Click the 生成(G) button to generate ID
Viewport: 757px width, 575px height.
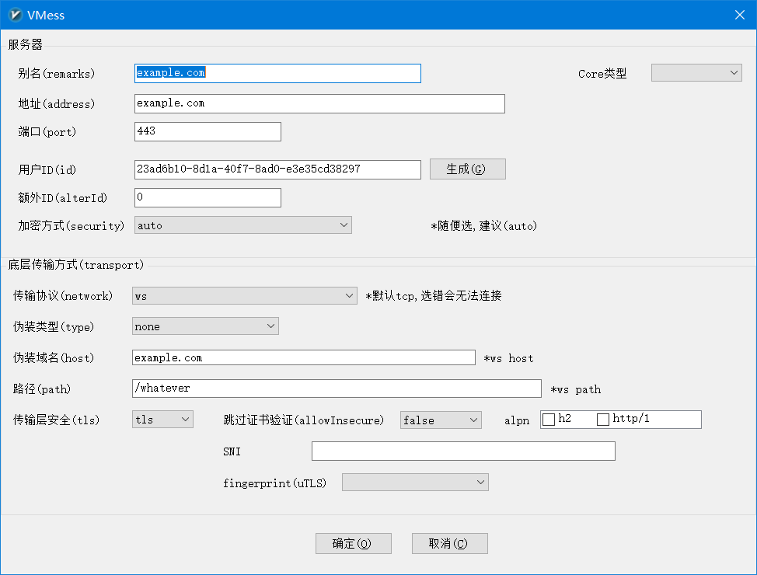point(467,169)
